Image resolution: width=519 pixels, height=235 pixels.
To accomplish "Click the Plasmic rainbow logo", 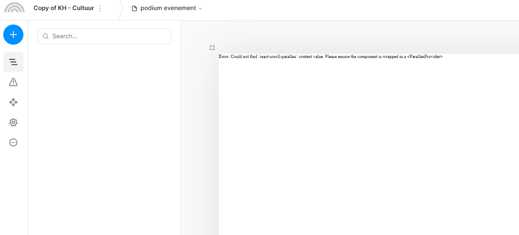I will click(x=15, y=8).
